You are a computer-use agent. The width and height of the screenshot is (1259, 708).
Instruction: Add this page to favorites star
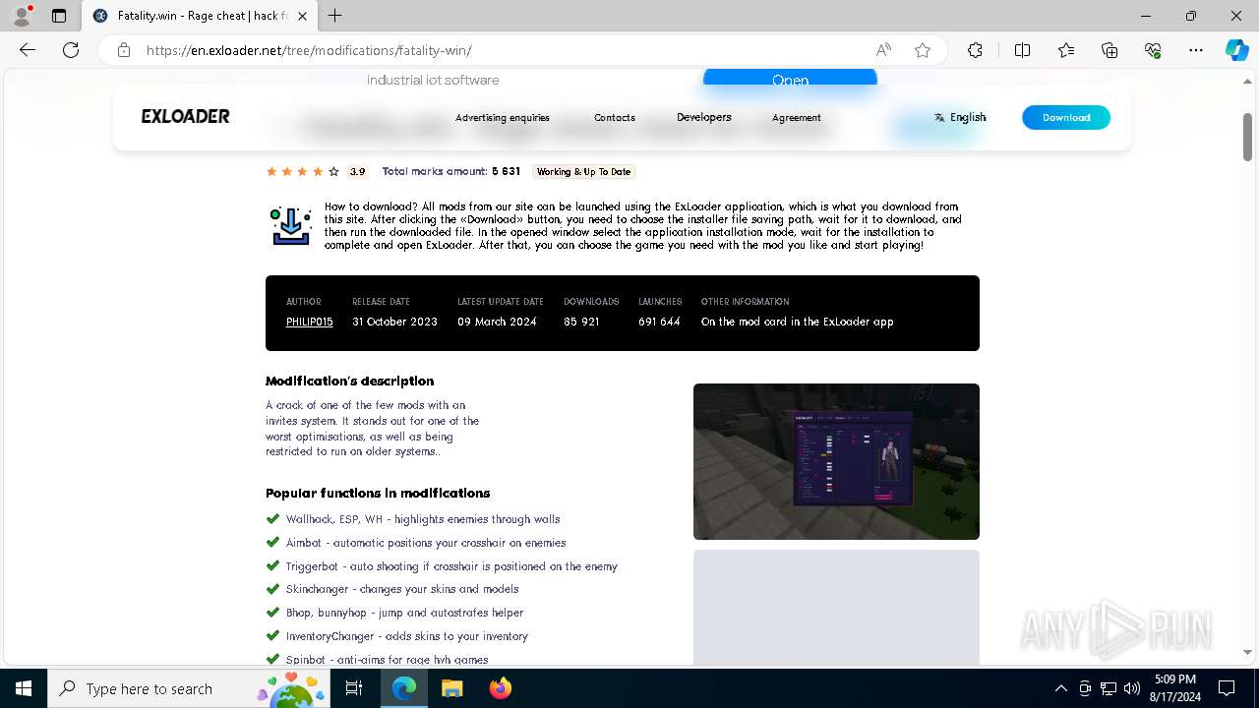923,50
